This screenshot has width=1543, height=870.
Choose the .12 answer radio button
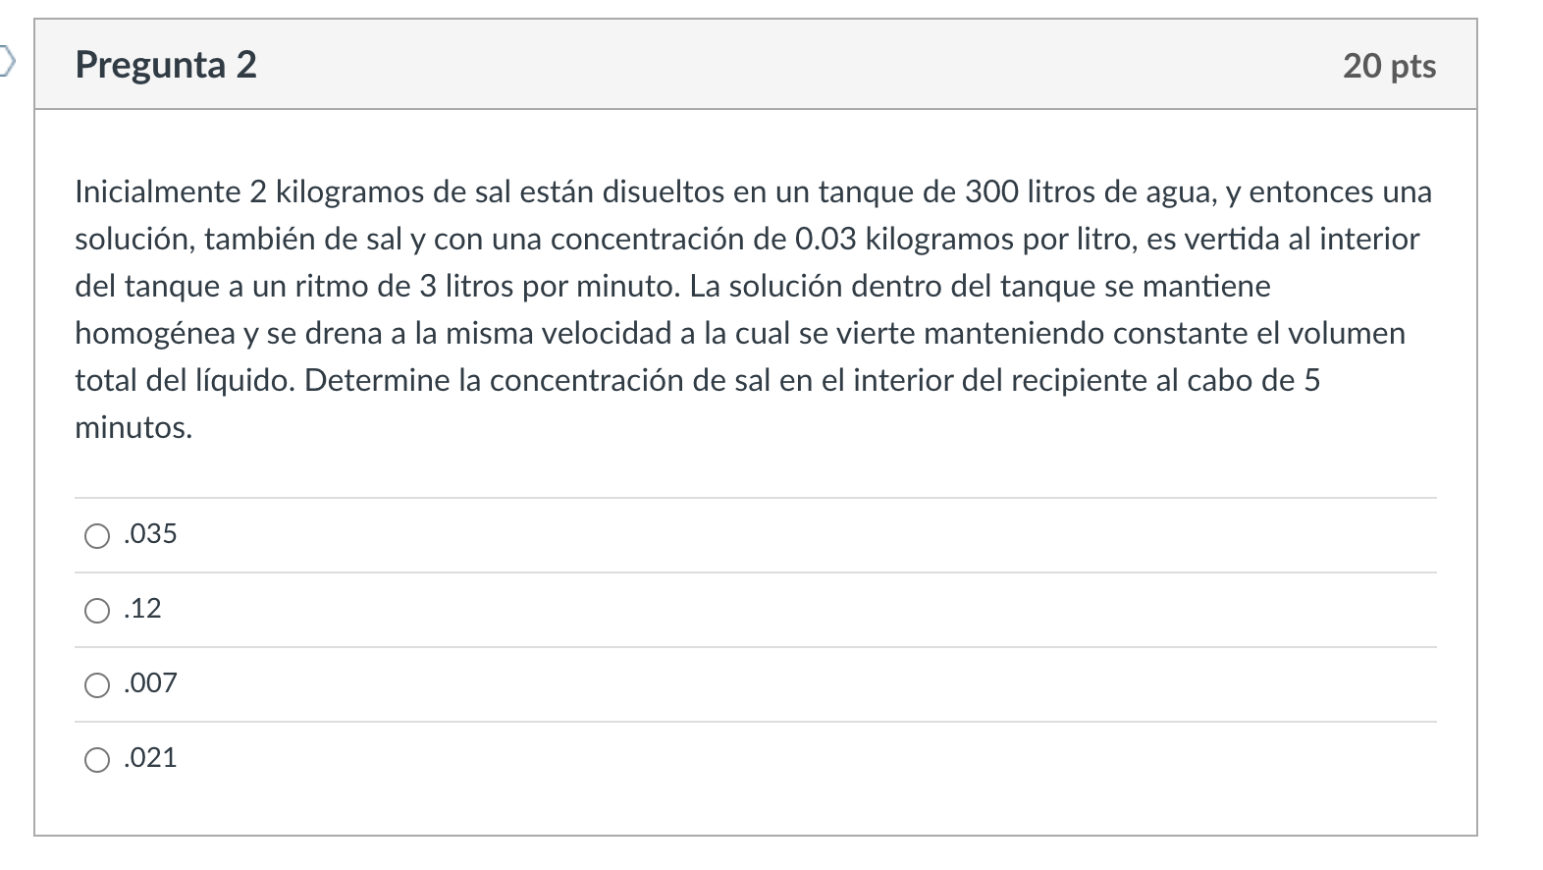click(x=97, y=611)
